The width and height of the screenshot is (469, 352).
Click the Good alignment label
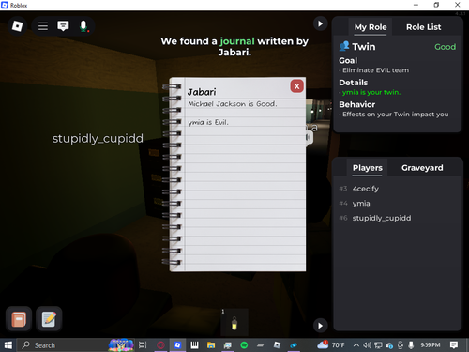tap(445, 47)
